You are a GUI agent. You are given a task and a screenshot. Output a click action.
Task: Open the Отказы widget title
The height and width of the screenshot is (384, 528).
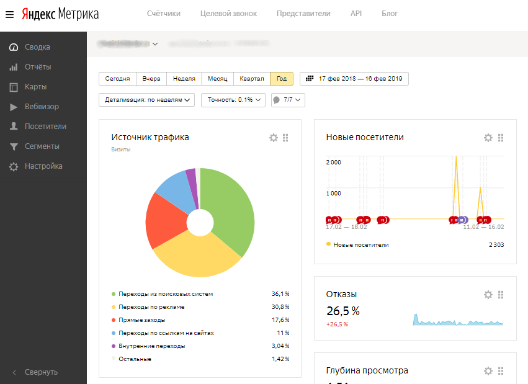341,295
